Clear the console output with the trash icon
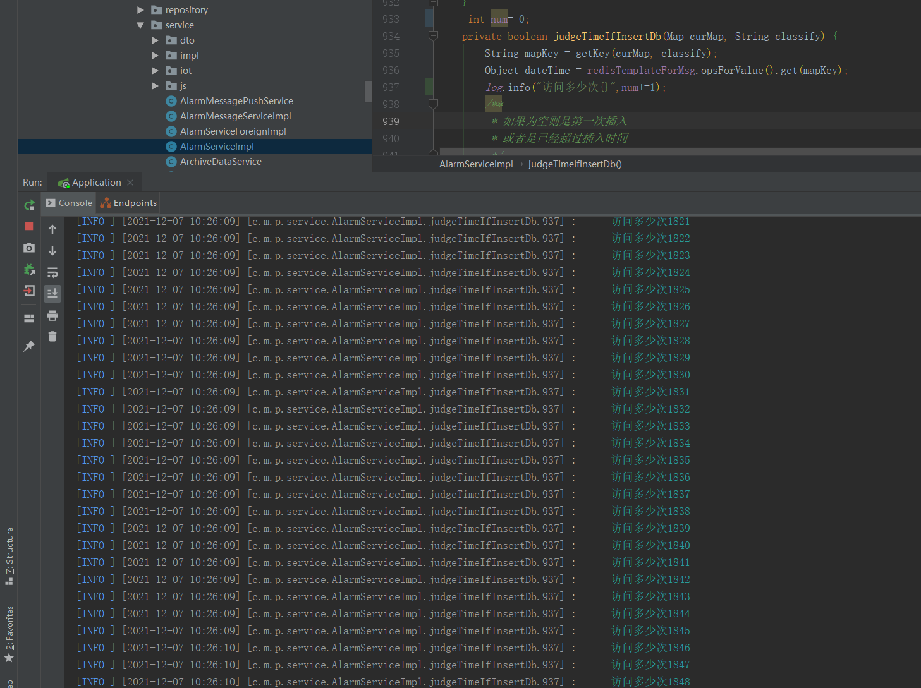Screen dimensions: 921x688 (x=52, y=337)
